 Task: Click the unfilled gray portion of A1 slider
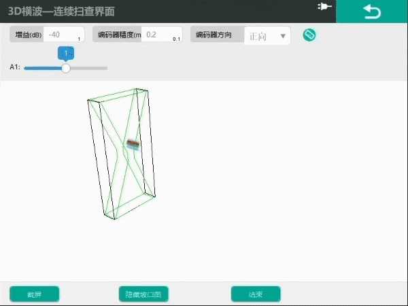(88, 68)
